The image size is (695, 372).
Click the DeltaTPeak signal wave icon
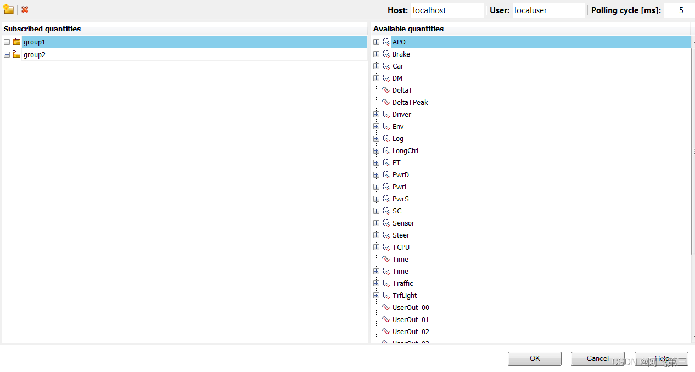(x=385, y=103)
